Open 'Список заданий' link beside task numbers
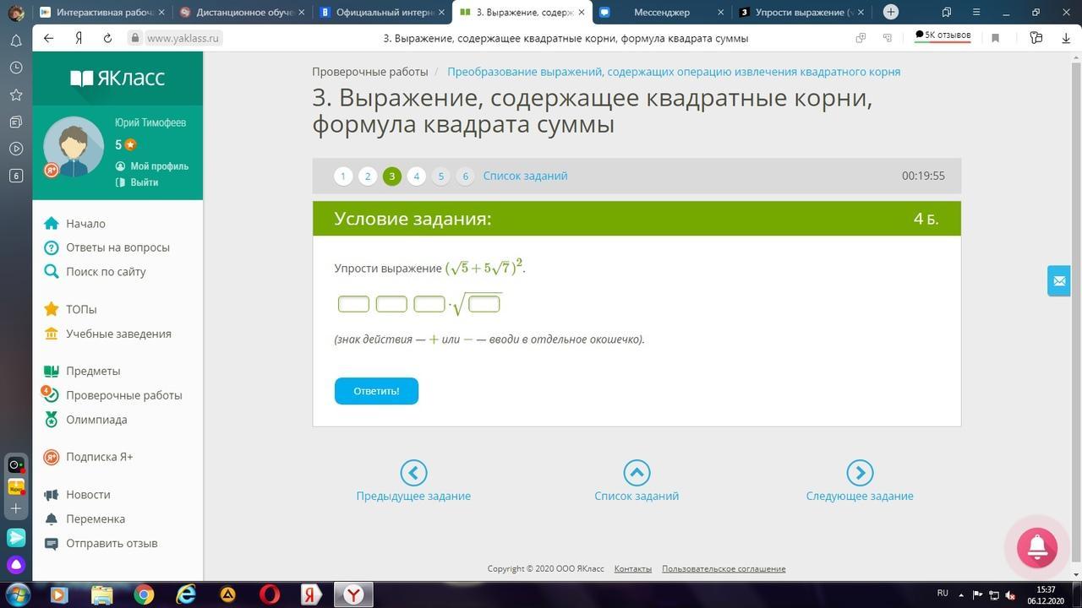1082x608 pixels. [525, 176]
